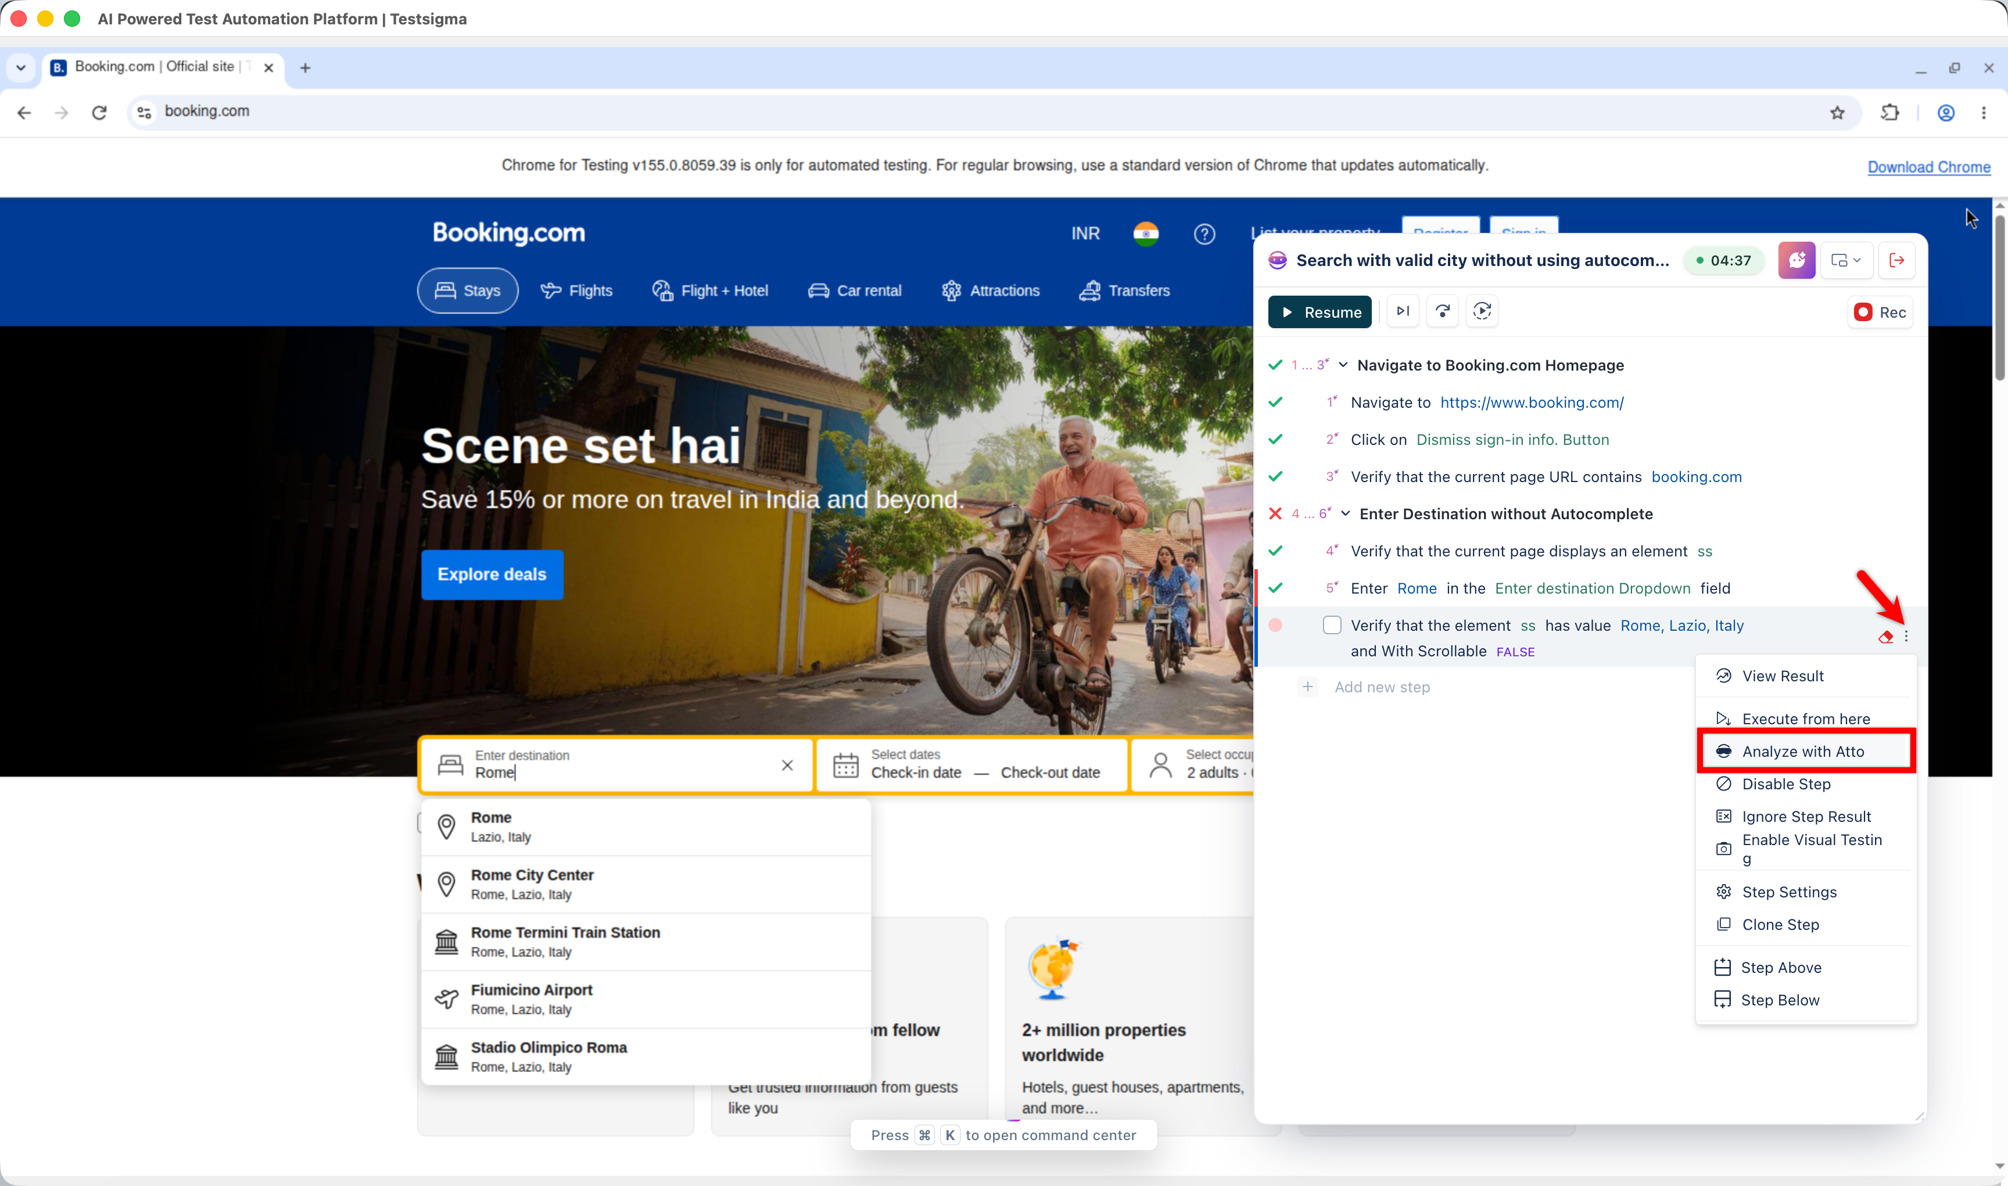Screen dimensions: 2008x1186
Task: Click the Rec record button
Action: (x=1880, y=312)
